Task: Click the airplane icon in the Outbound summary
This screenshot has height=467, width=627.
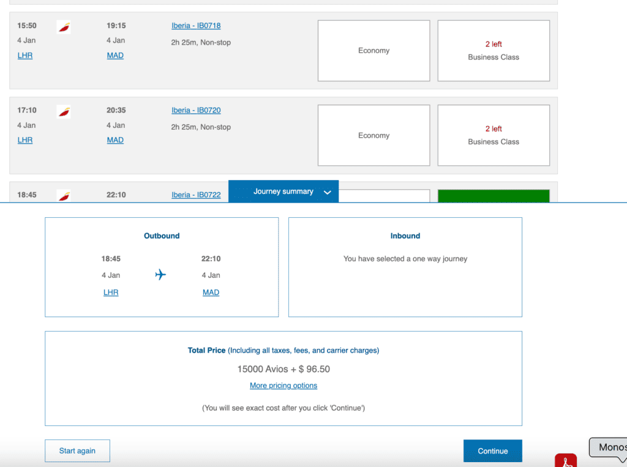Action: pos(160,275)
